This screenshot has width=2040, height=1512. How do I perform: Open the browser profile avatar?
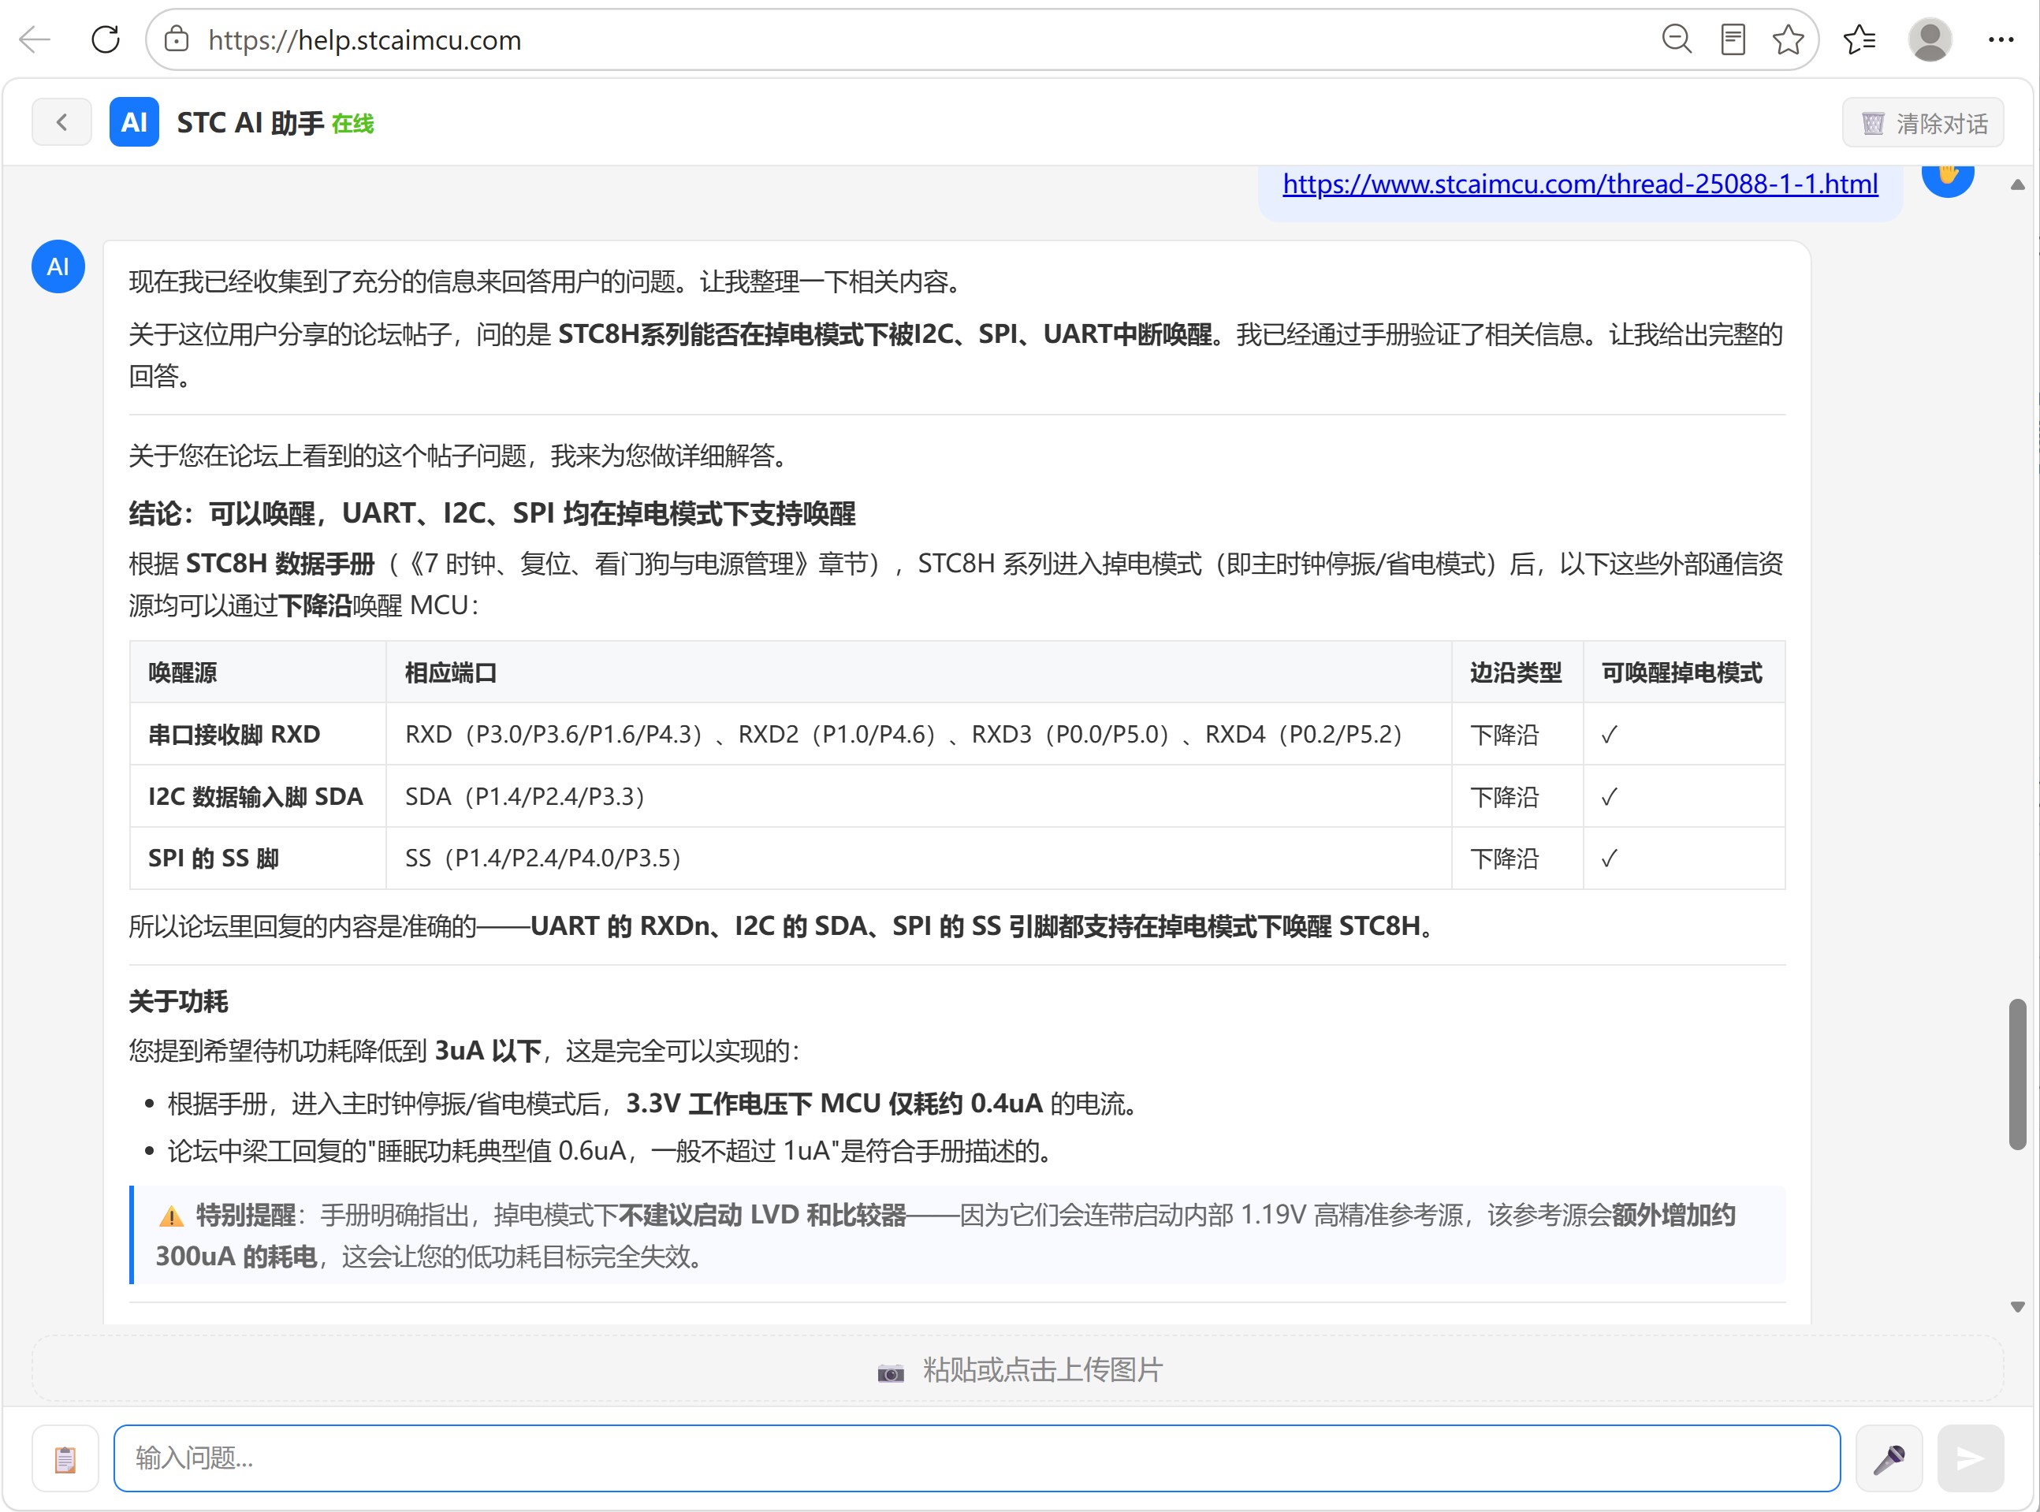(x=1930, y=40)
